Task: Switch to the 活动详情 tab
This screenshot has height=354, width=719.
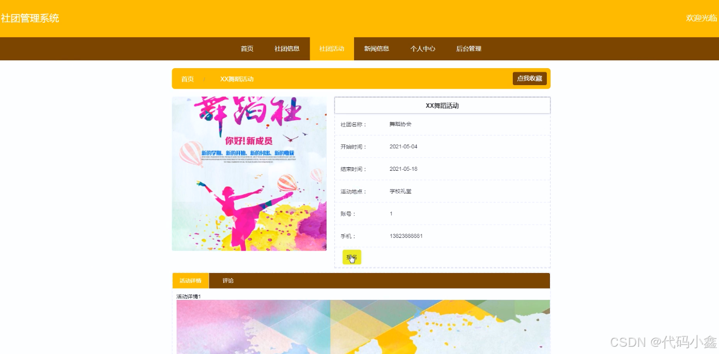Action: coord(191,281)
